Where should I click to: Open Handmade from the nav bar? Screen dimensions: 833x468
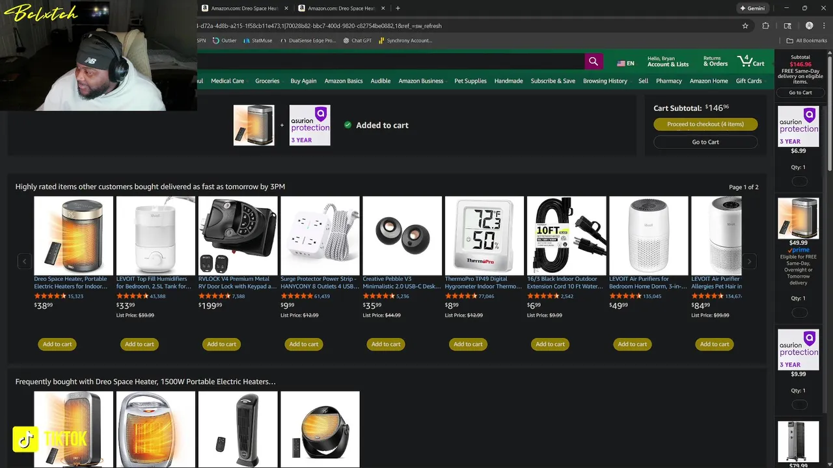(x=508, y=81)
